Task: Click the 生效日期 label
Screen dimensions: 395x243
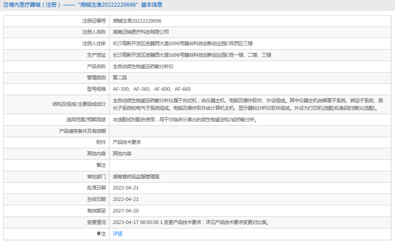Action: pyautogui.click(x=97, y=199)
